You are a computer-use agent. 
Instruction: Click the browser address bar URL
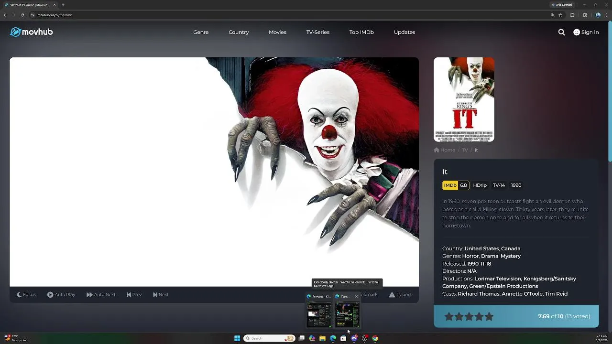pos(55,15)
